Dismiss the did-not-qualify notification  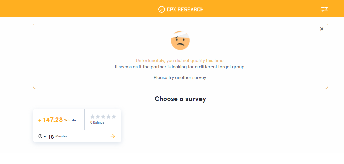tap(322, 29)
